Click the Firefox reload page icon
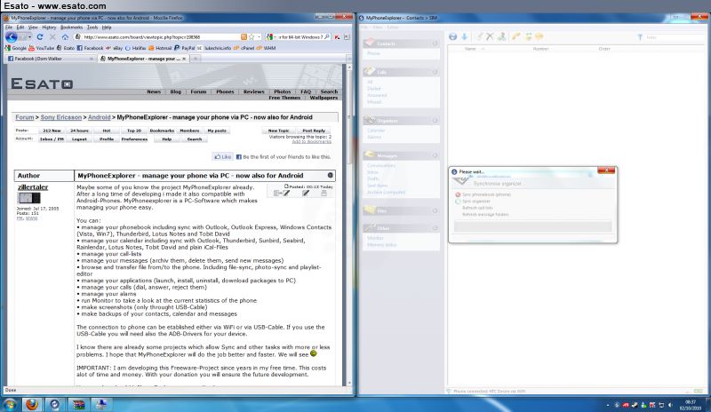 point(42,36)
